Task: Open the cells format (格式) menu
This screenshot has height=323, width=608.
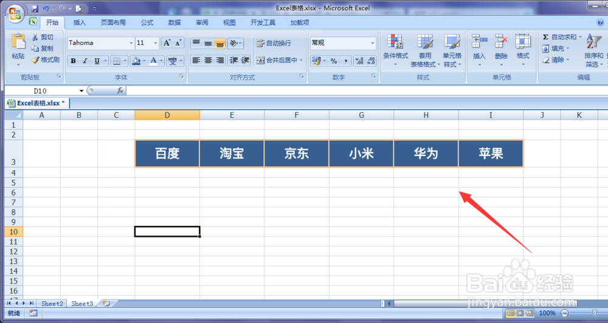Action: pos(523,50)
